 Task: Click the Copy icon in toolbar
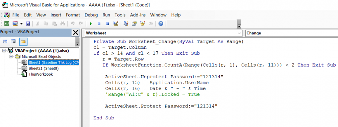click(x=46, y=24)
